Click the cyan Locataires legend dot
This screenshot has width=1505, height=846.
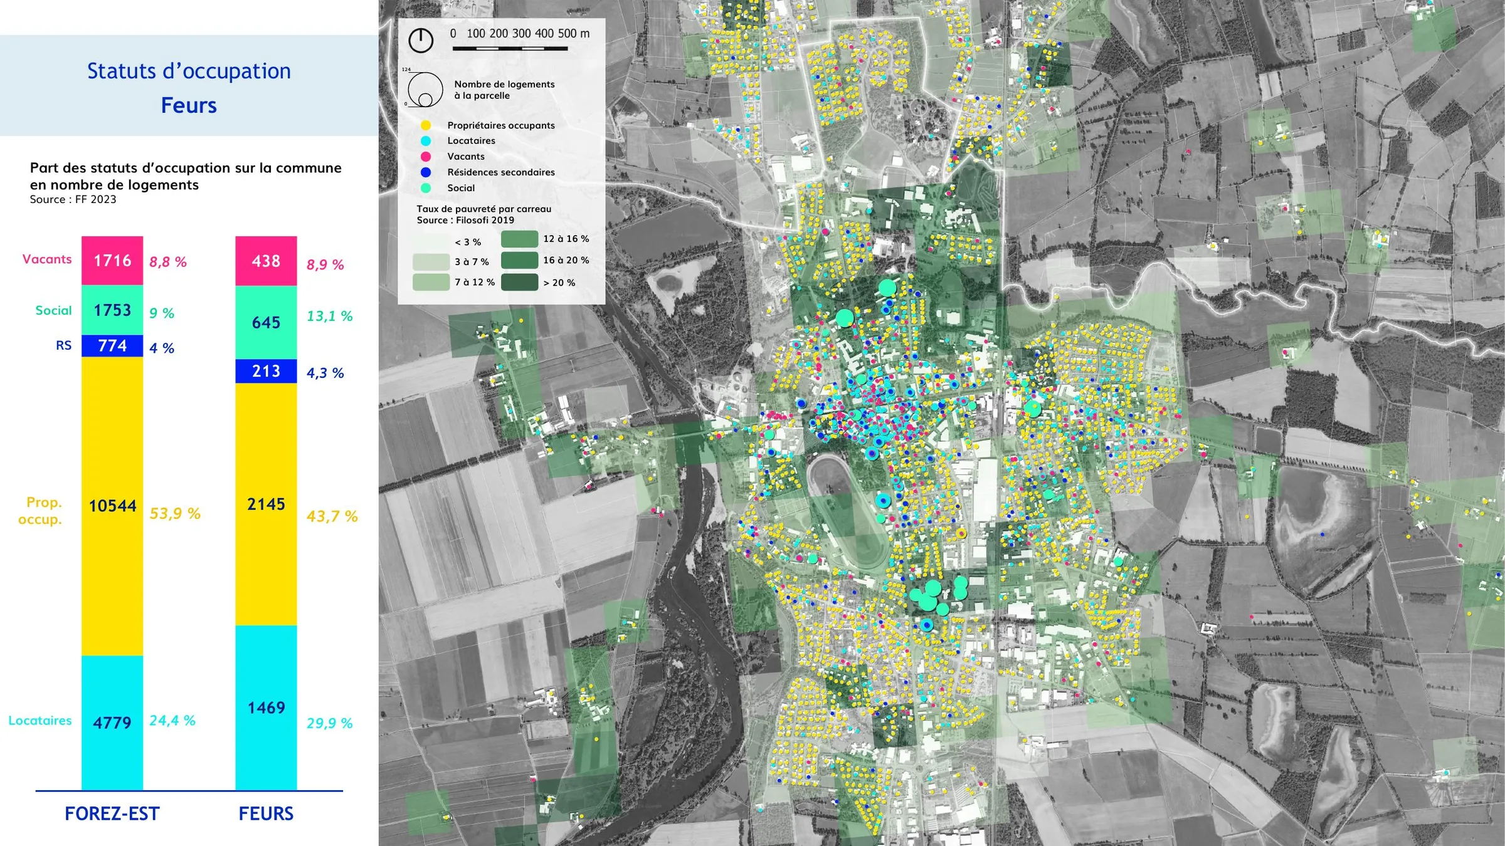coord(426,141)
